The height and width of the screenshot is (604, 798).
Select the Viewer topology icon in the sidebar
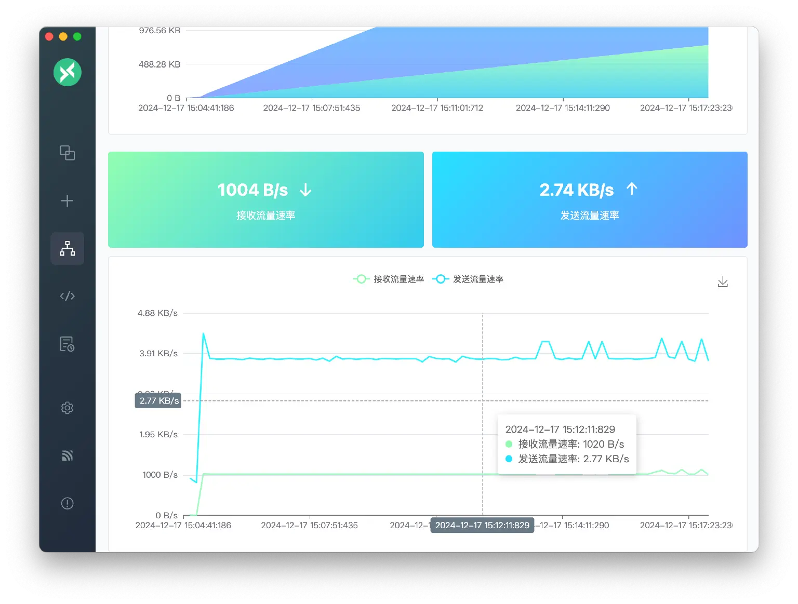point(67,248)
